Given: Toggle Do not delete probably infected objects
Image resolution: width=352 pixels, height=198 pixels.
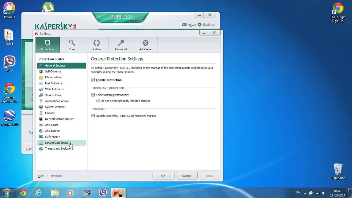Looking at the screenshot, I should (98, 101).
